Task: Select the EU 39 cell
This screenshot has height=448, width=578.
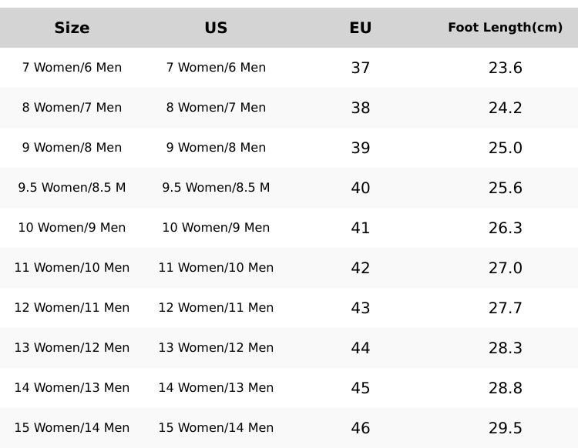Action: (360, 148)
